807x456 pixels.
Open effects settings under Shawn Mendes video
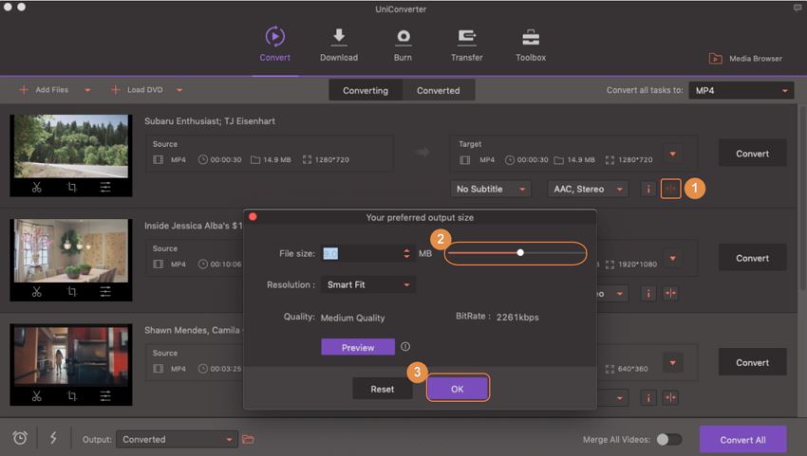tap(105, 396)
